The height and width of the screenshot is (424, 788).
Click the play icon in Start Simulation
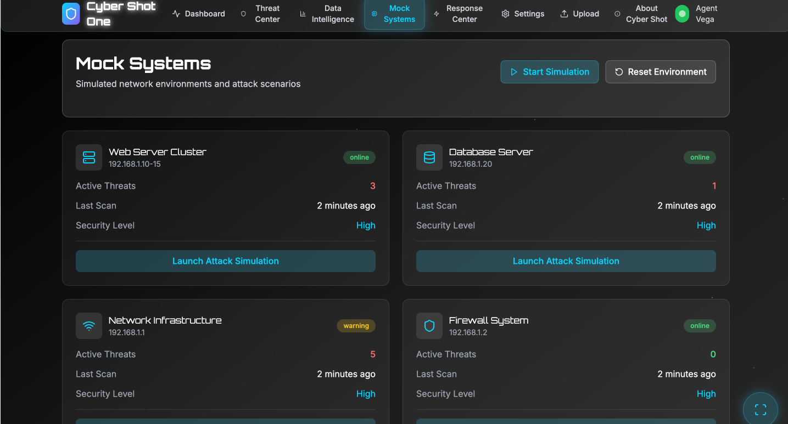[x=514, y=72]
